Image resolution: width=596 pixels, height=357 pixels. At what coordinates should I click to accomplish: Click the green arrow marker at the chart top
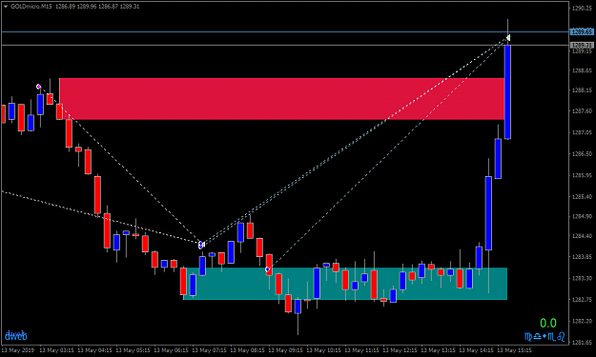(508, 37)
